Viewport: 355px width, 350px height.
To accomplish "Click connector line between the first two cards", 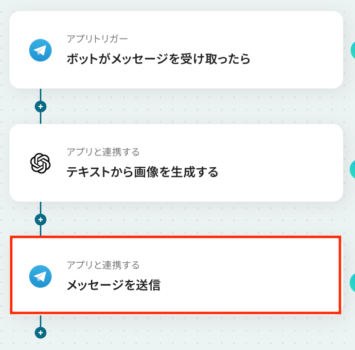I will pyautogui.click(x=40, y=95).
